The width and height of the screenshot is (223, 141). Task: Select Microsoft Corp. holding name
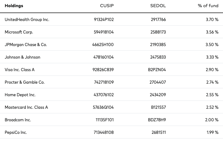19,32
